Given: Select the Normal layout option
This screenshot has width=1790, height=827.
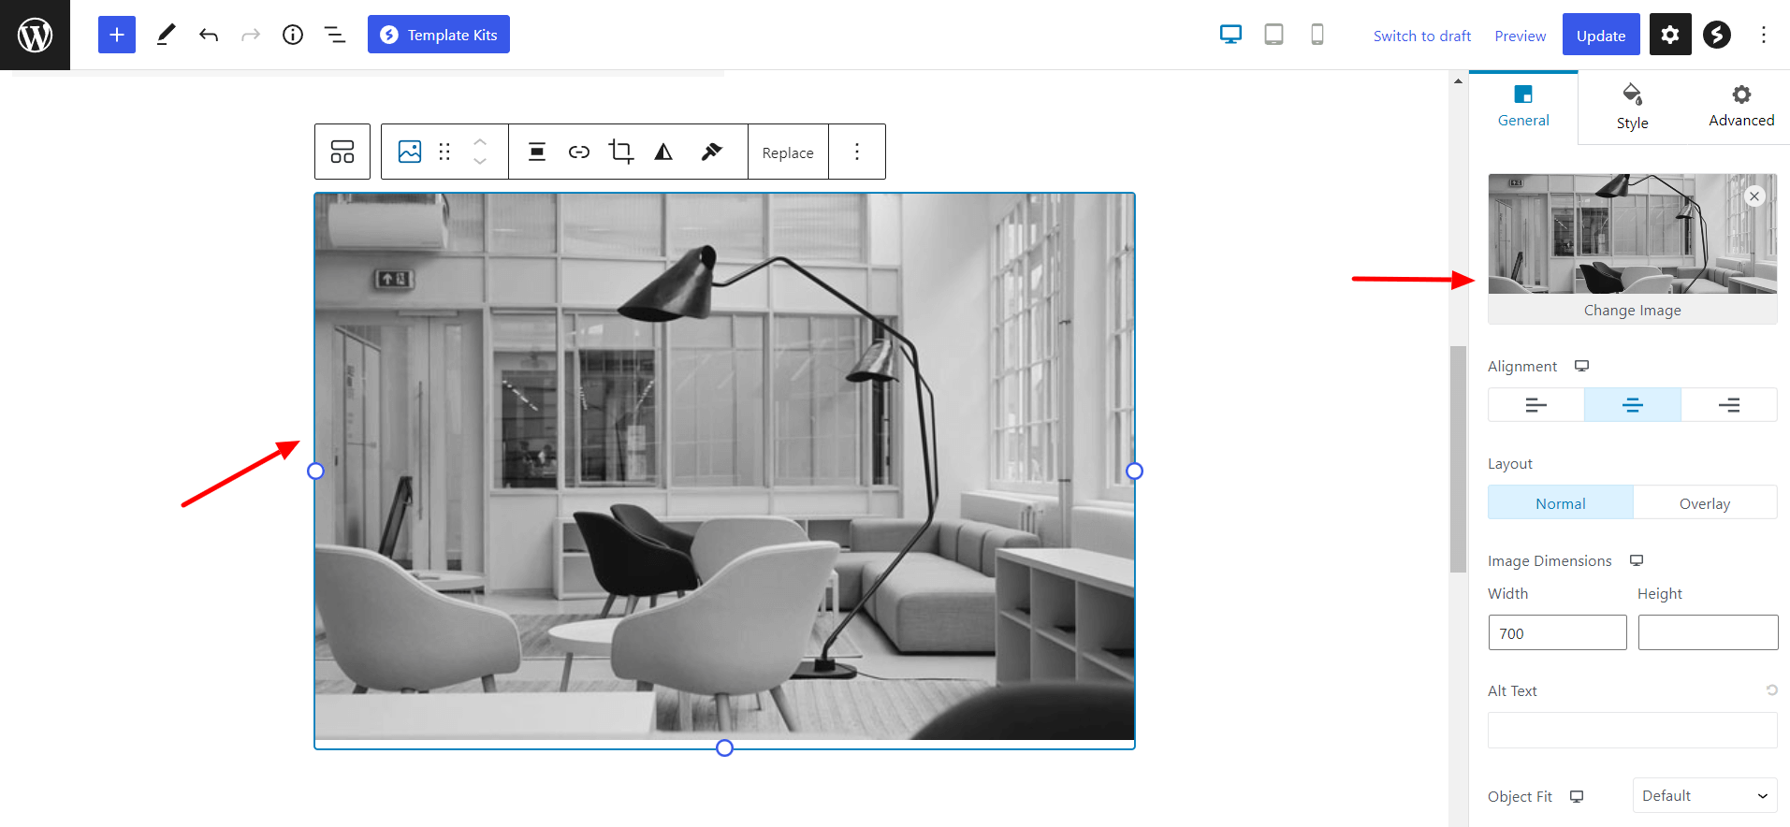Looking at the screenshot, I should pyautogui.click(x=1560, y=502).
